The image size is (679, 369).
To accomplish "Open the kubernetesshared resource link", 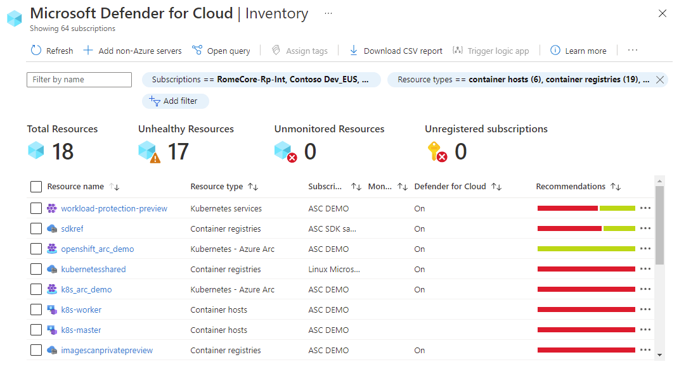I will coord(93,269).
